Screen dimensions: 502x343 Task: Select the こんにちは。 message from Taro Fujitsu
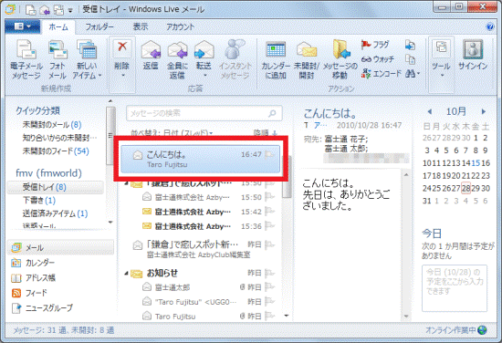click(x=200, y=159)
